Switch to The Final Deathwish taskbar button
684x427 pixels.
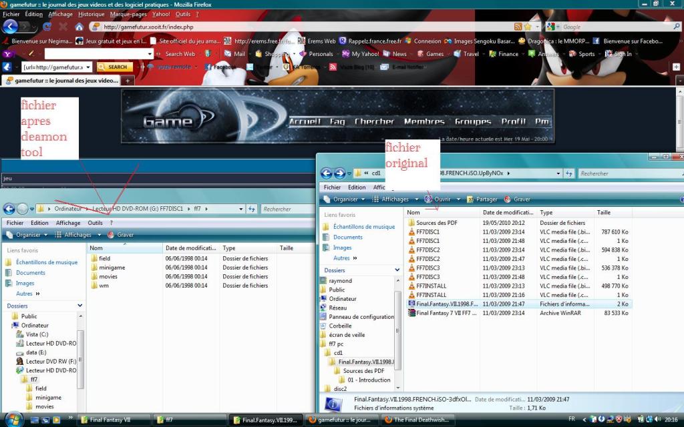(418, 420)
